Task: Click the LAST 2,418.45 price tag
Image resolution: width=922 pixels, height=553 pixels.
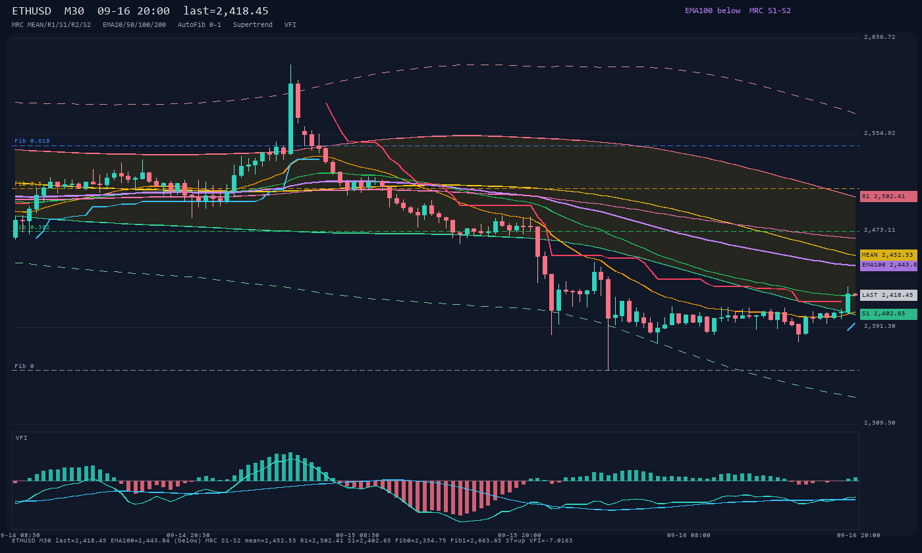Action: click(x=888, y=295)
